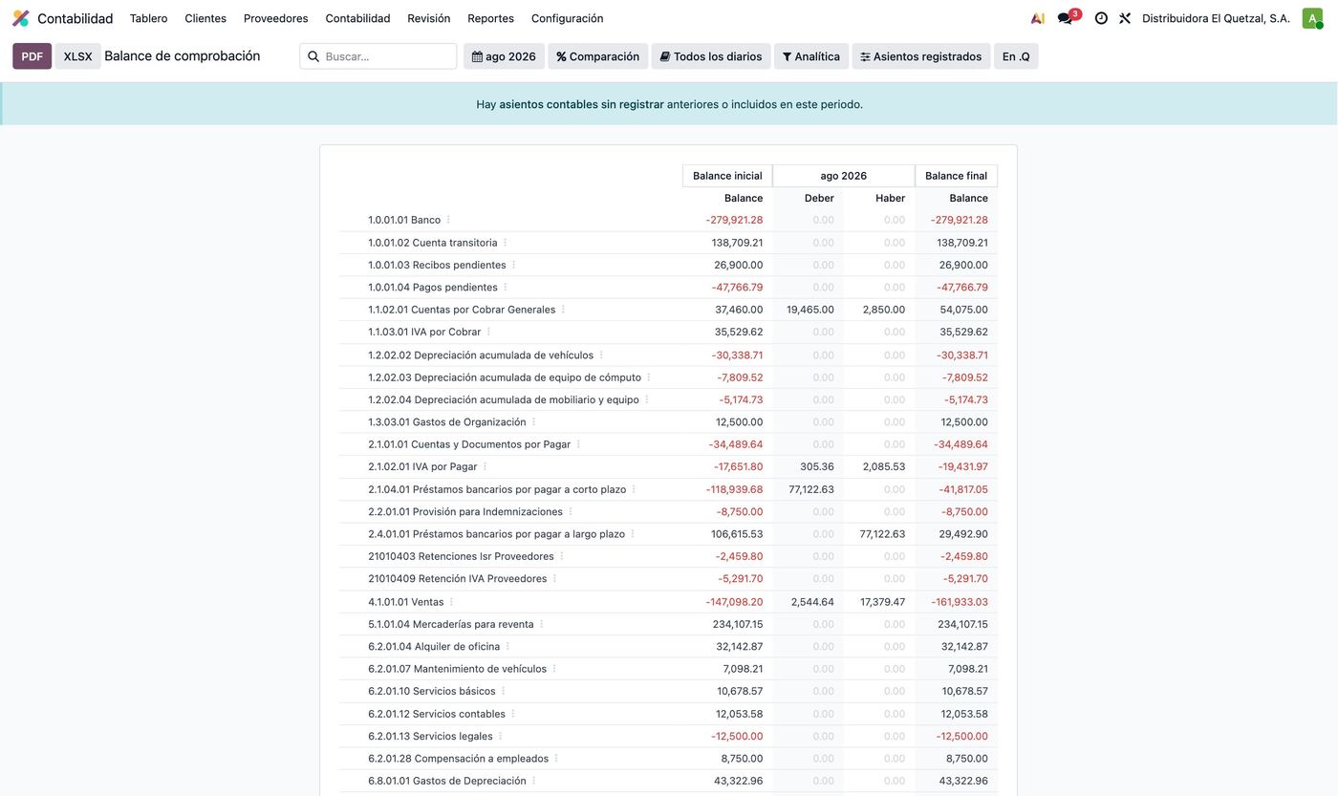Viewport: 1338px width, 796px height.
Task: Click the credit value 17,379.47
Action: tap(882, 602)
